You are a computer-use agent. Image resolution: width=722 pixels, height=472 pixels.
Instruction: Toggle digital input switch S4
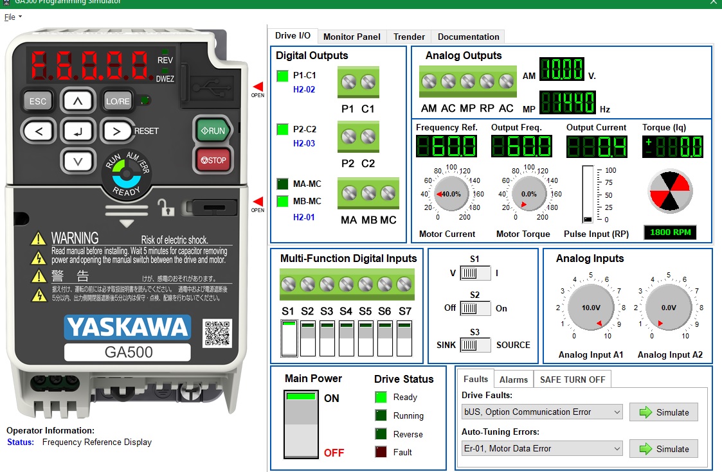click(347, 338)
